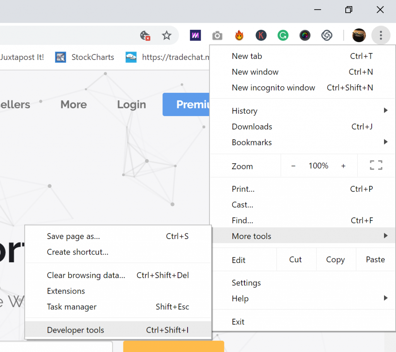Expand the Help submenu arrow
Screen dimensions: 396x352
click(386, 298)
